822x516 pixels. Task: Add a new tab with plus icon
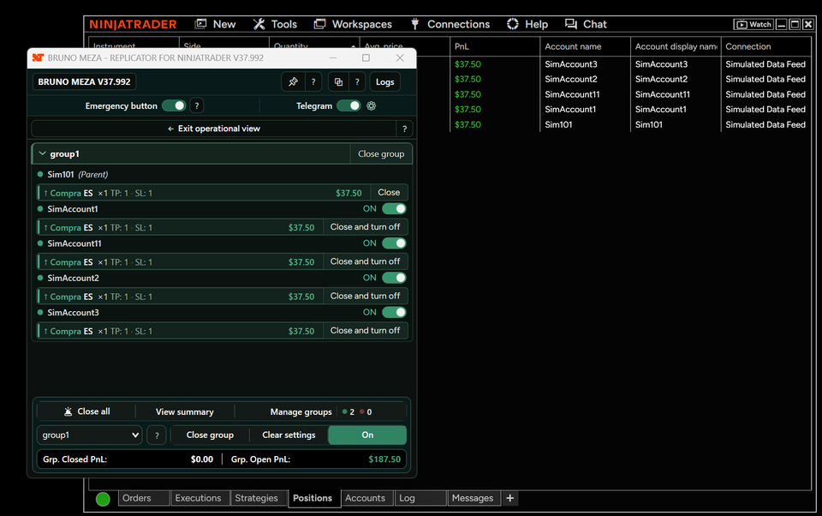[509, 498]
